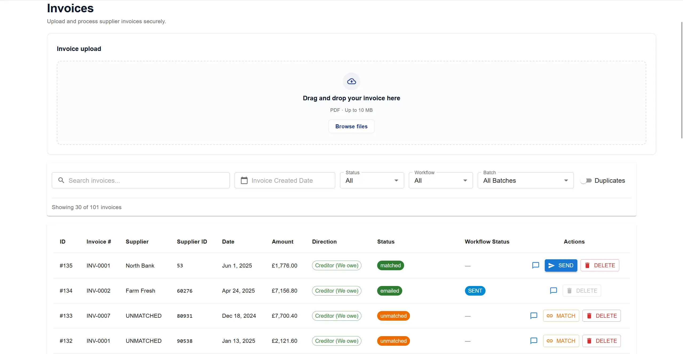Open the Workflow filter dropdown
This screenshot has width=683, height=354.
[x=441, y=180]
